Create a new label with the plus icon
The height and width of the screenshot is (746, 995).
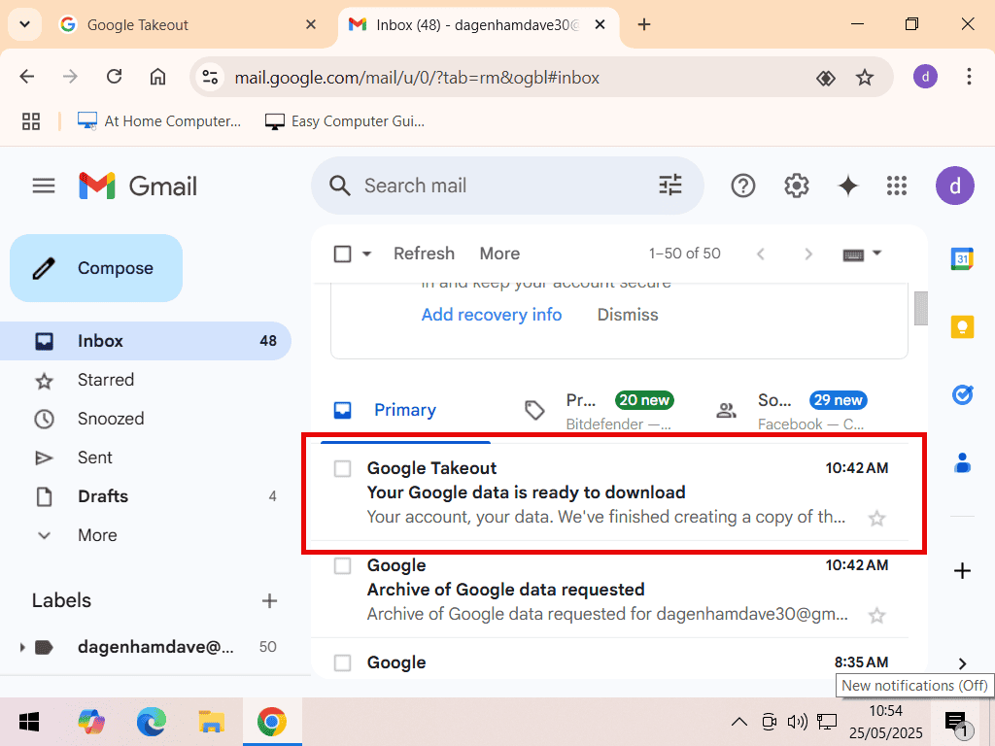pos(269,600)
